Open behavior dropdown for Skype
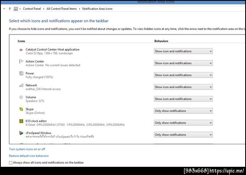The height and width of the screenshot is (175, 246). (x=183, y=111)
